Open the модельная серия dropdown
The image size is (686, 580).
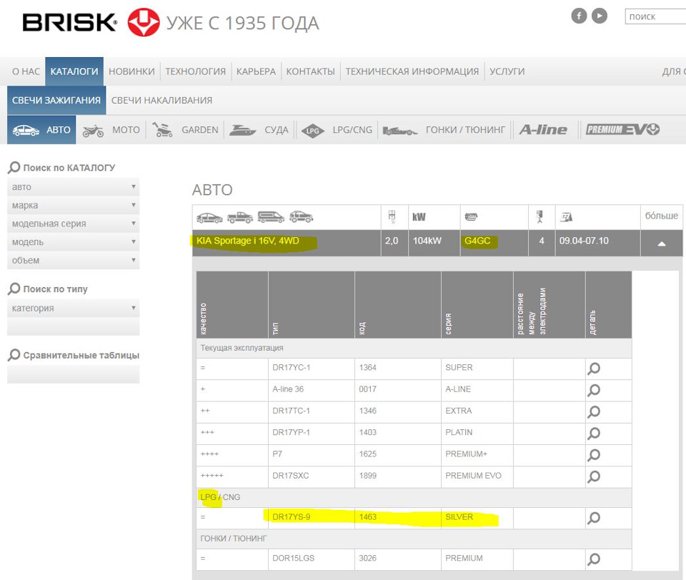(73, 224)
